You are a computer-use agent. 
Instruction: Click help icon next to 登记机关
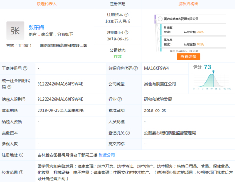coord(128,133)
